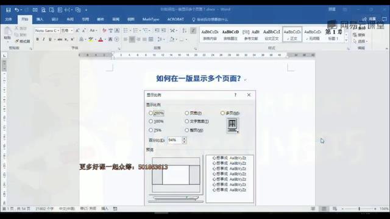This screenshot has width=390, height=219.
Task: Open help with the dialog question mark
Action: pyautogui.click(x=235, y=95)
